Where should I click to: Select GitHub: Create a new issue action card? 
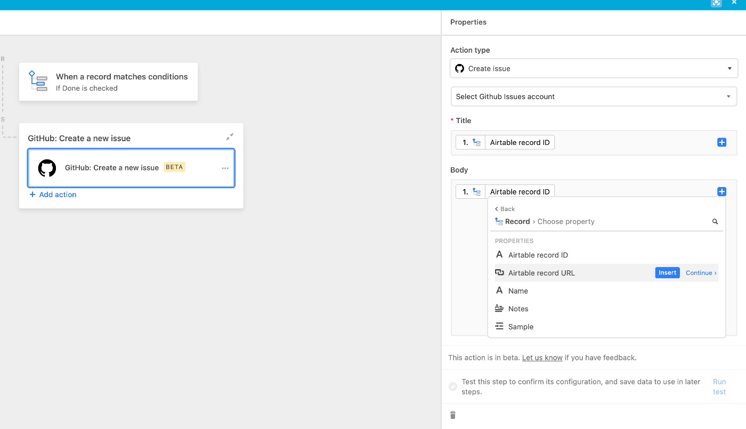pyautogui.click(x=131, y=168)
